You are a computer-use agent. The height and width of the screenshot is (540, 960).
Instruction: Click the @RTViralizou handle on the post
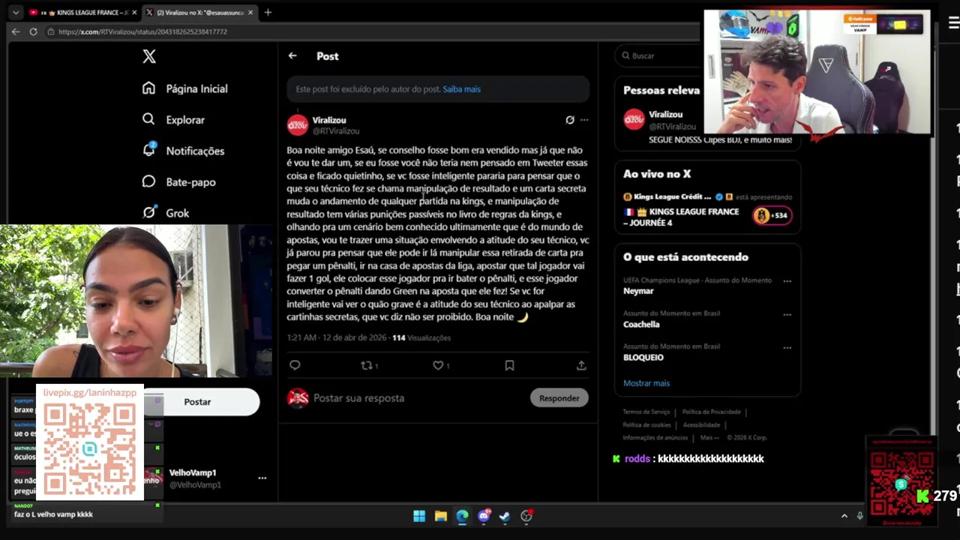pos(336,131)
